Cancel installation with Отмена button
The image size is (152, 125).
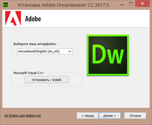[135, 115]
